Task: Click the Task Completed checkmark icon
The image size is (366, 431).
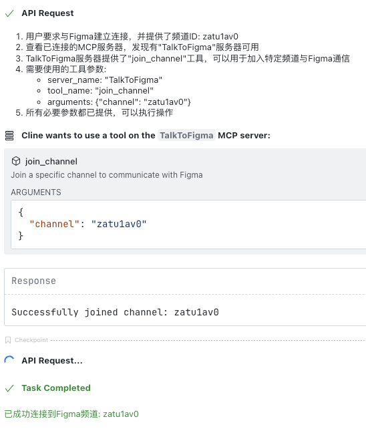Action: (x=9, y=388)
